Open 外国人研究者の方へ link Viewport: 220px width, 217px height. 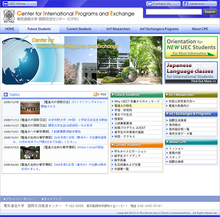tap(191, 101)
